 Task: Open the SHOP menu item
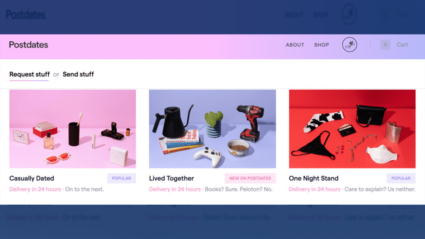point(321,45)
